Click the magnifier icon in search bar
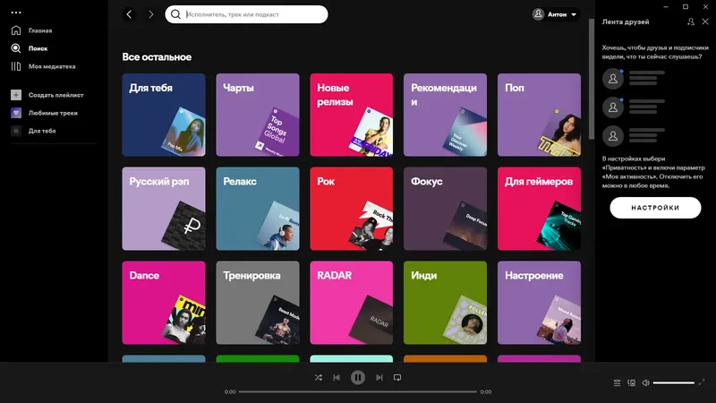The height and width of the screenshot is (403, 716). (x=175, y=14)
